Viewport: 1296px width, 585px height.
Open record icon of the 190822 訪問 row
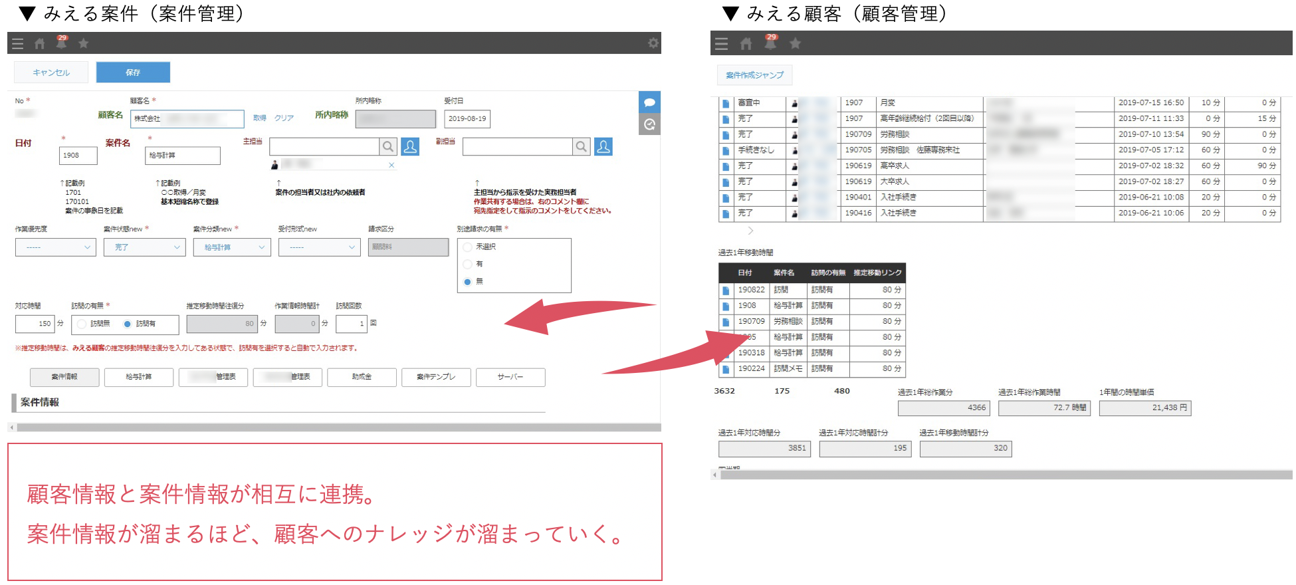726,291
